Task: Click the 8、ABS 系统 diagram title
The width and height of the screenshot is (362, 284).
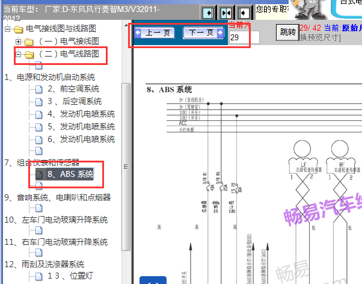Action: pos(169,90)
